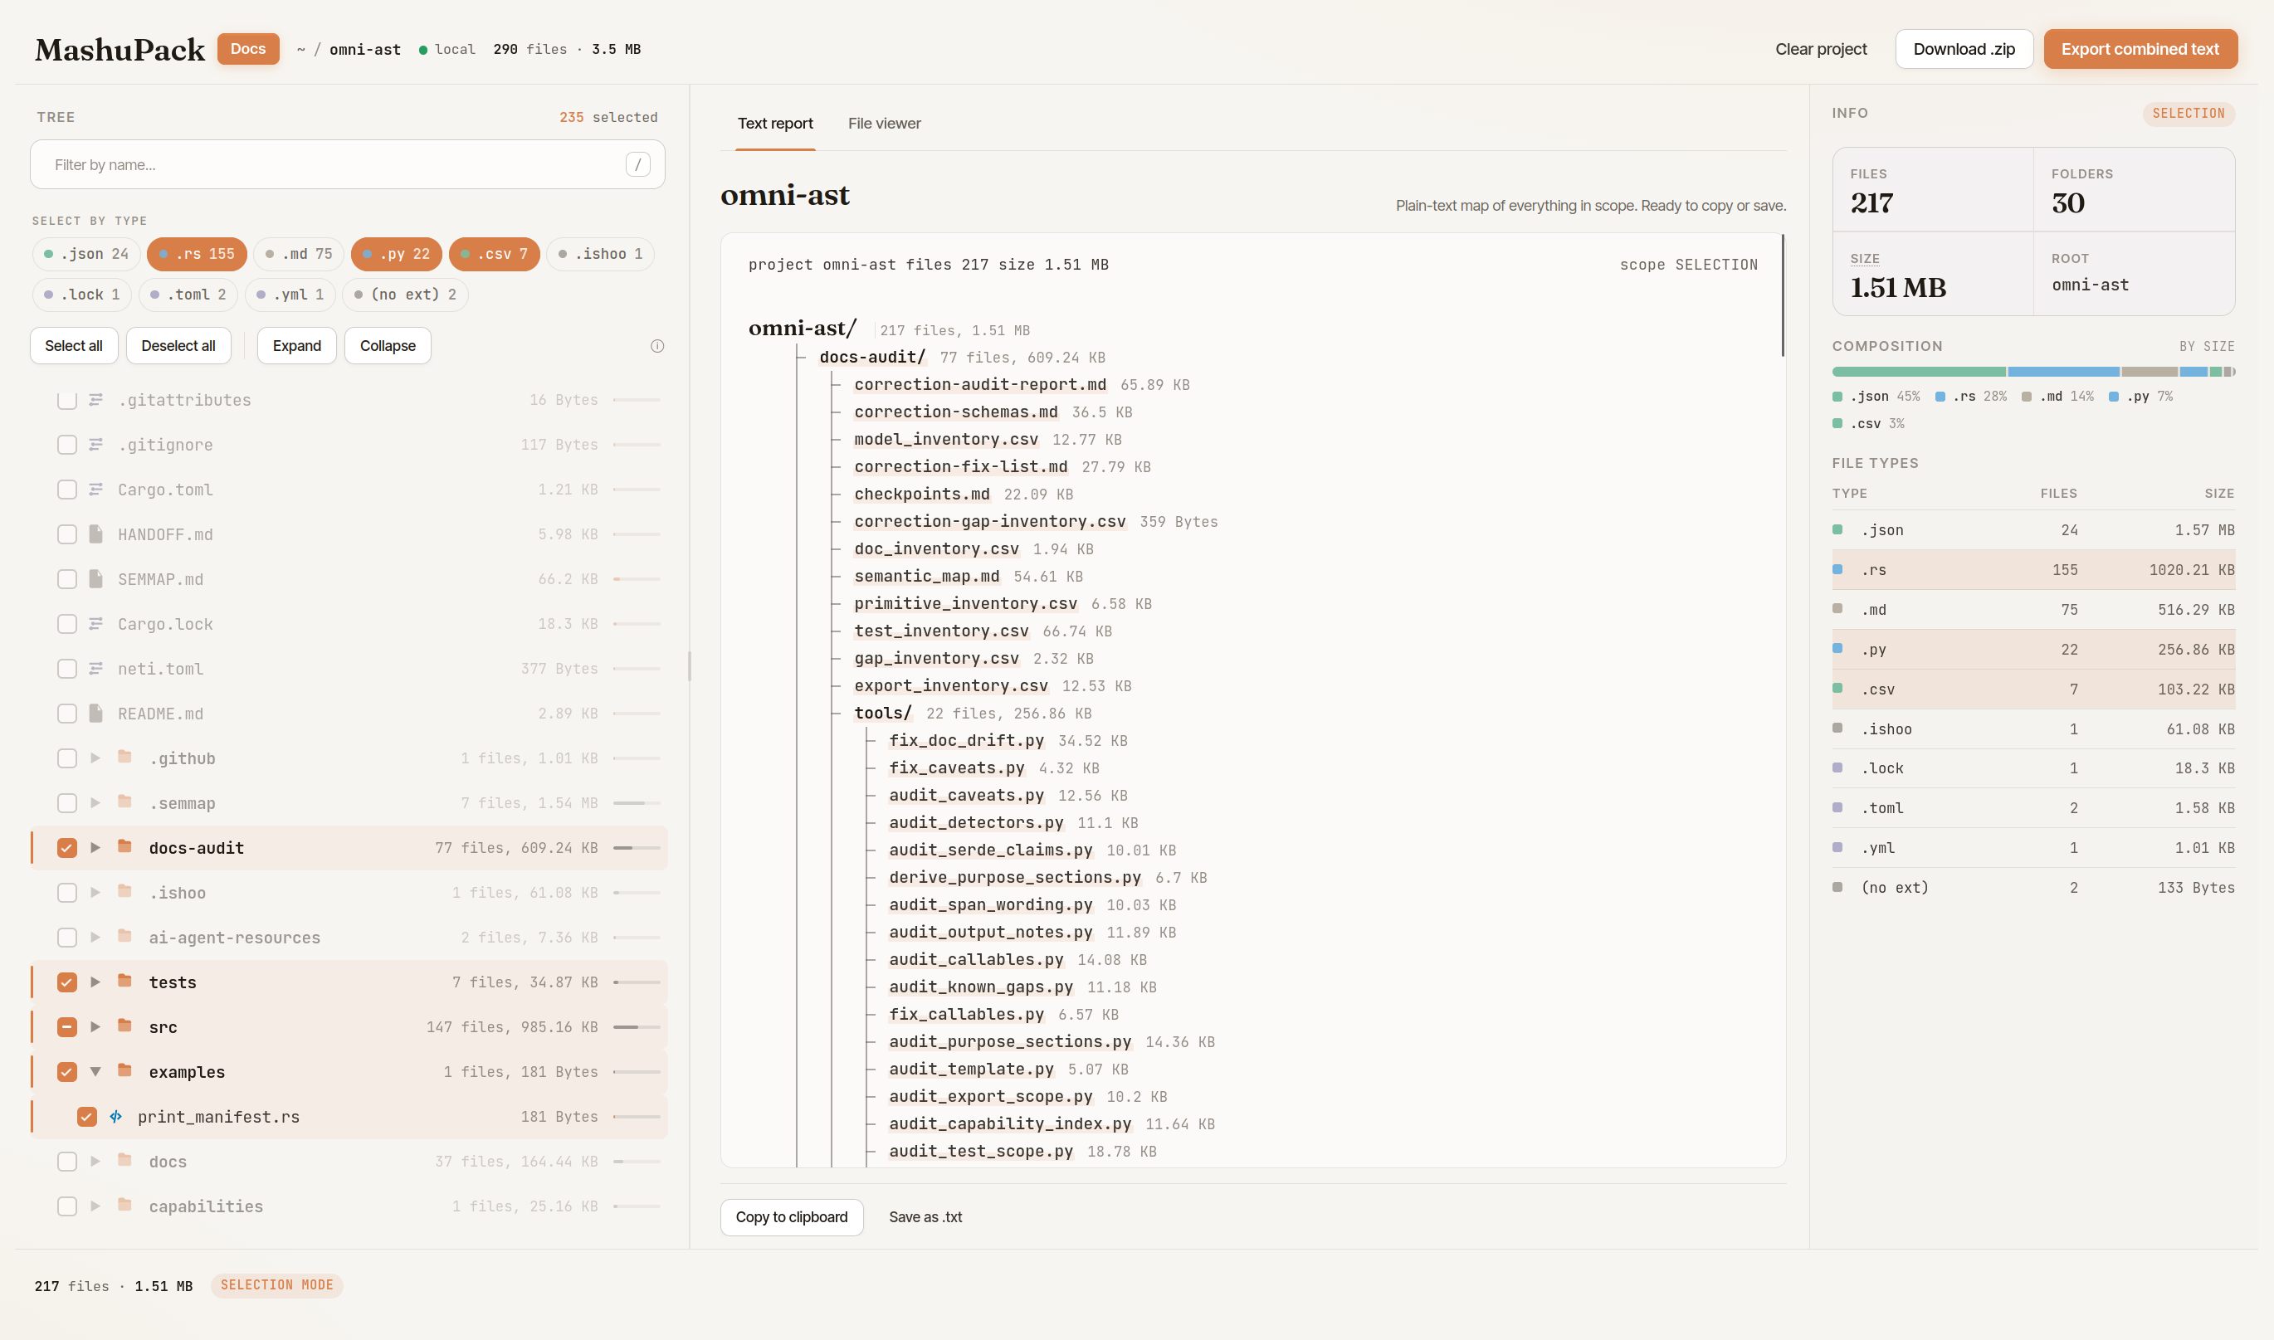The image size is (2274, 1340).
Task: Click the info icon beside Collapse button
Action: click(657, 346)
